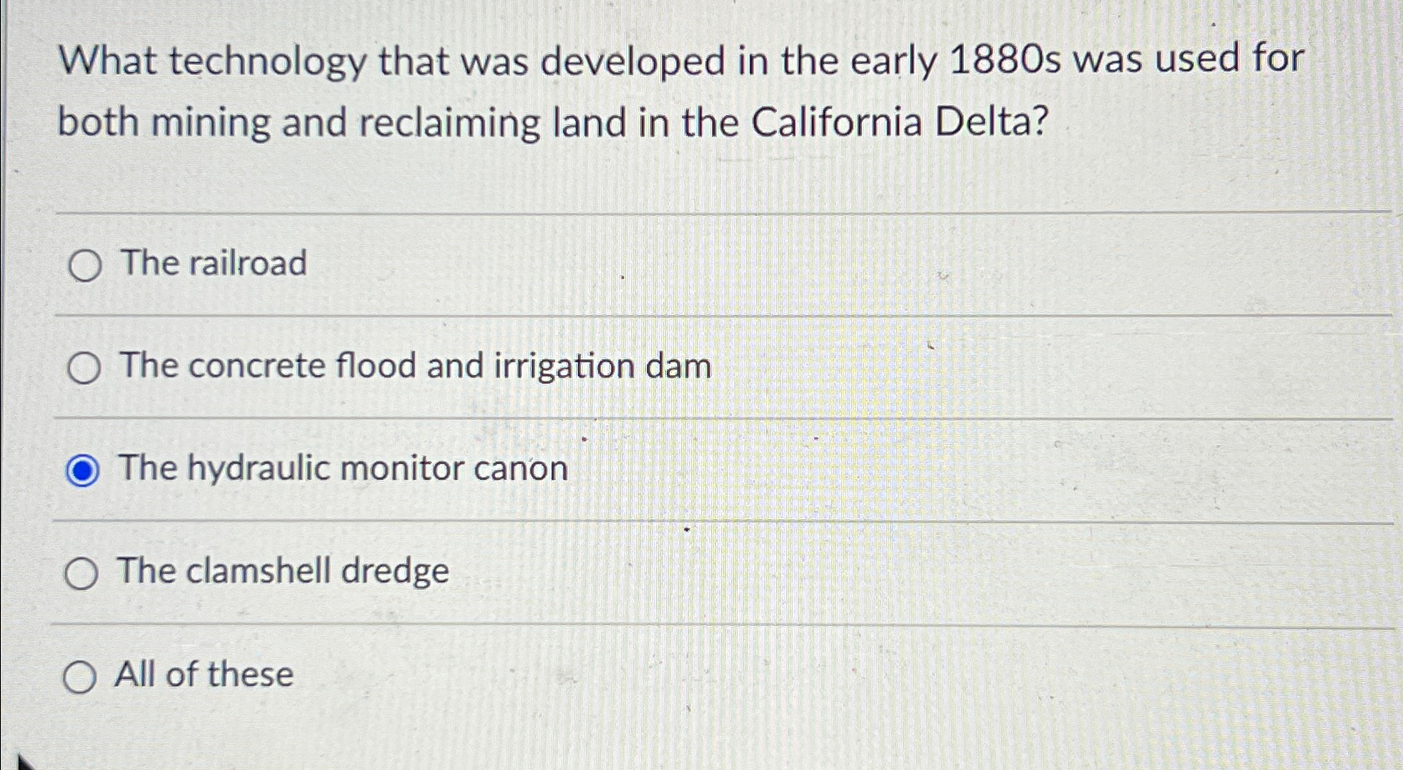The width and height of the screenshot is (1403, 770).
Task: Click The hydraulic monitor canon answer text
Action: point(342,468)
